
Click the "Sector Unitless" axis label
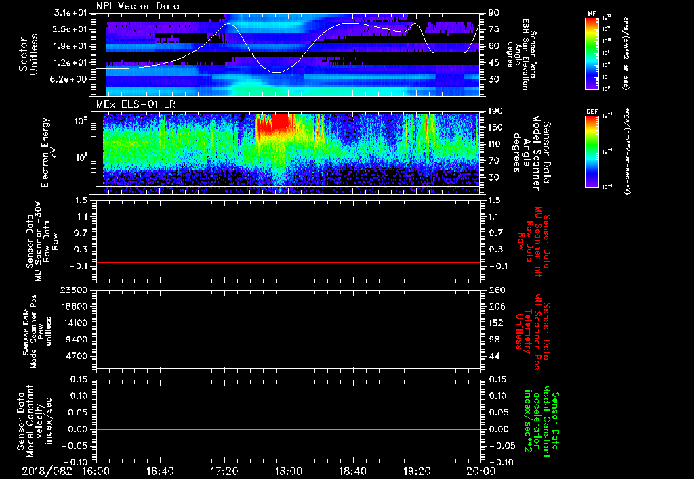[28, 54]
